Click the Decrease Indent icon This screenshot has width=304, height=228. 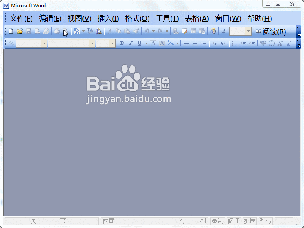coord(243,43)
